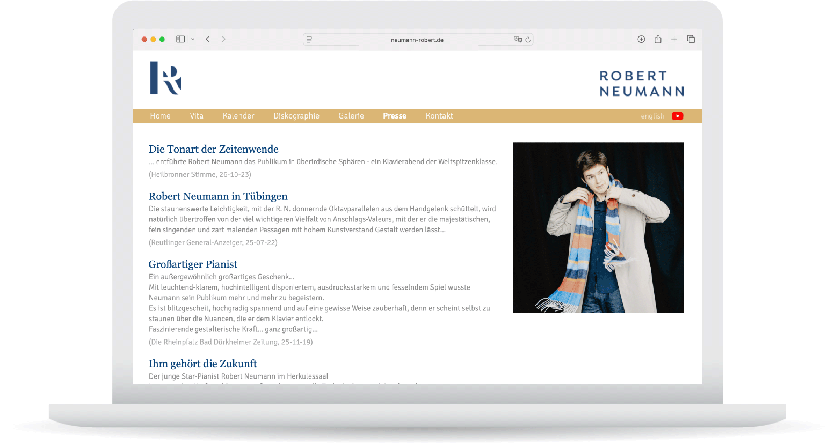Click the RN logo in header
This screenshot has width=835, height=444.
pos(165,78)
